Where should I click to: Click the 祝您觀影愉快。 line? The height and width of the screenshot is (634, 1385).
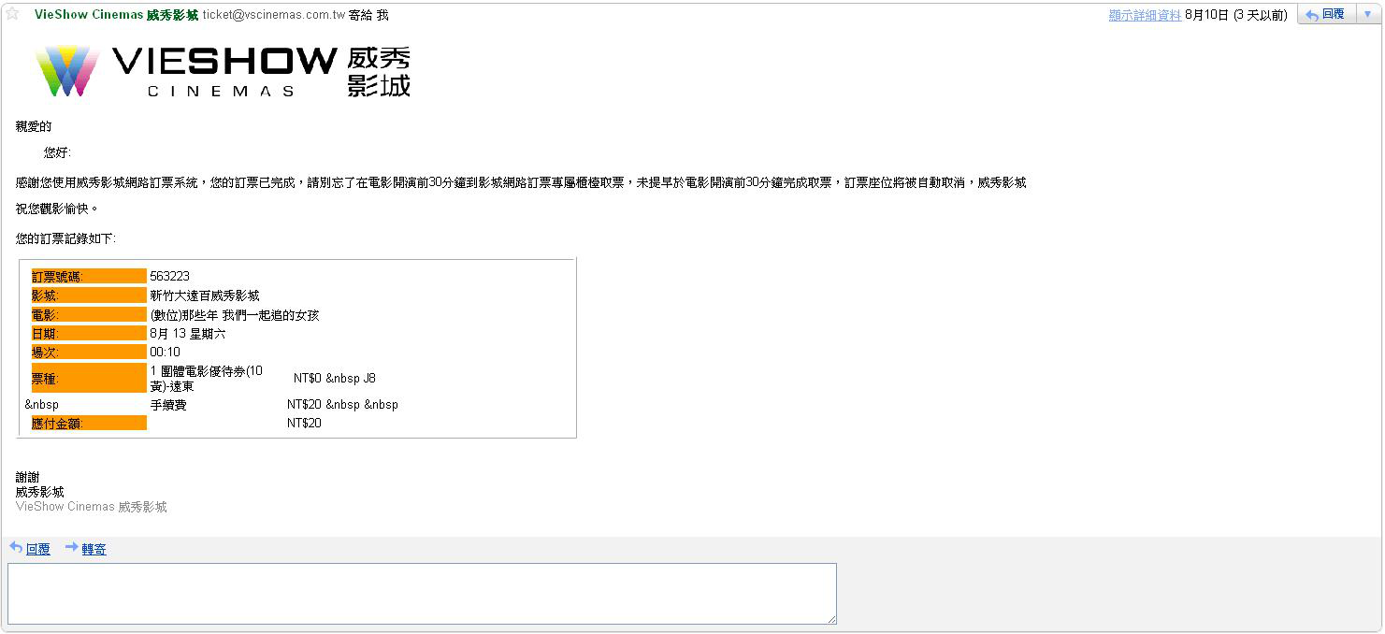pyautogui.click(x=57, y=209)
